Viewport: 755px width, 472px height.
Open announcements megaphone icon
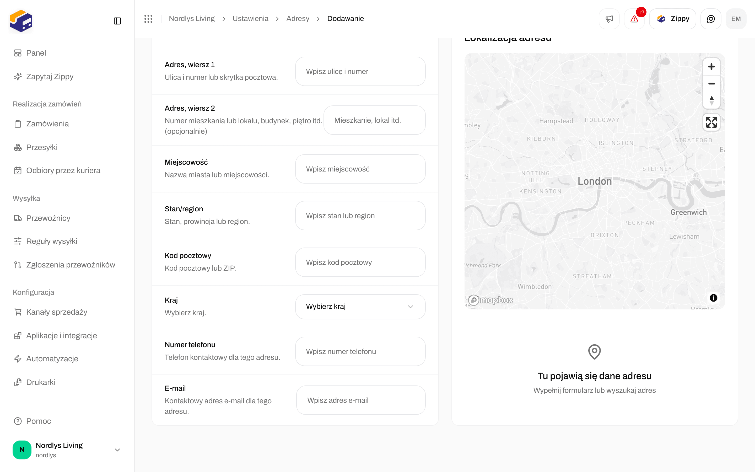click(x=609, y=19)
